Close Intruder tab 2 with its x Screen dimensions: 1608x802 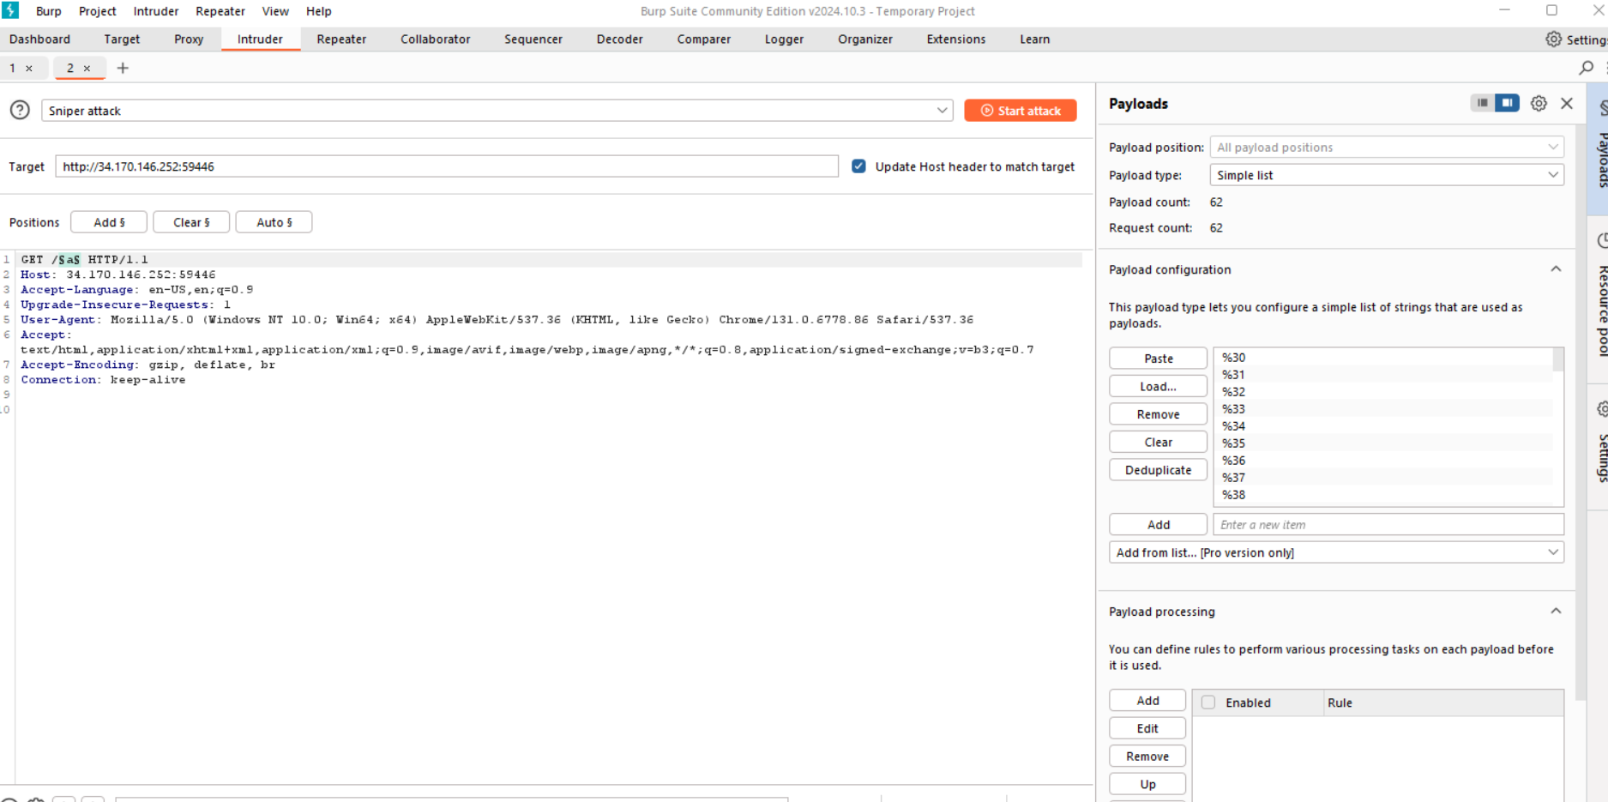click(87, 69)
